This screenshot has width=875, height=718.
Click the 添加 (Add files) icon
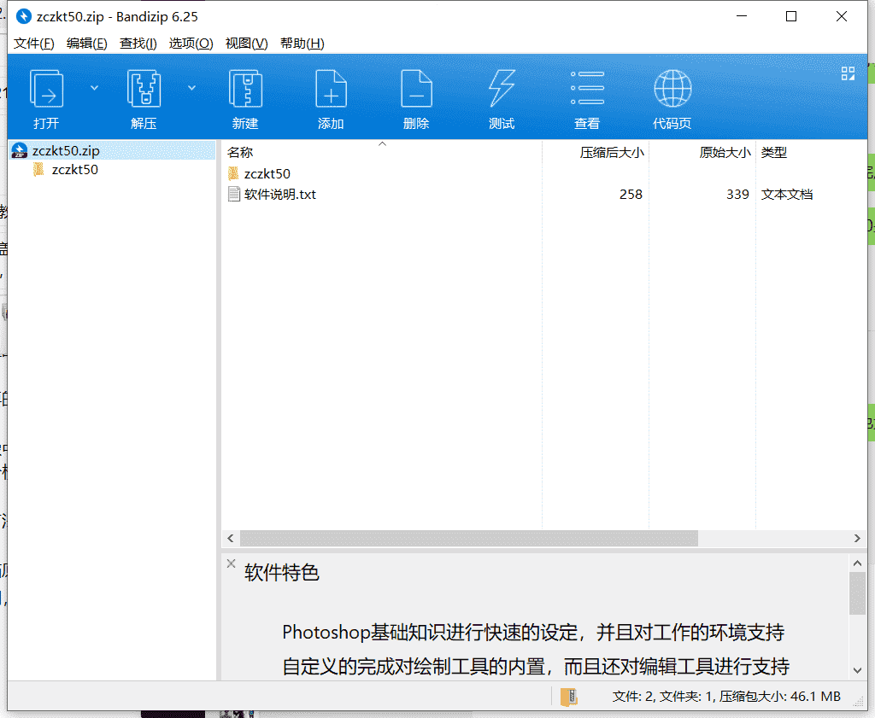331,89
